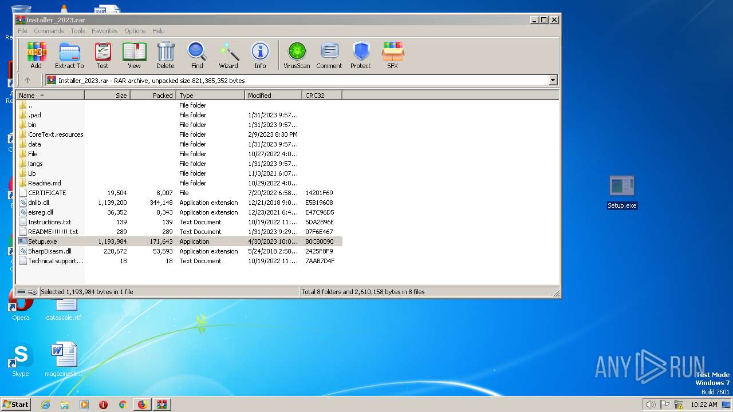Viewport: 733px width, 412px height.
Task: Sort by the Packed column header
Action: coord(153,95)
